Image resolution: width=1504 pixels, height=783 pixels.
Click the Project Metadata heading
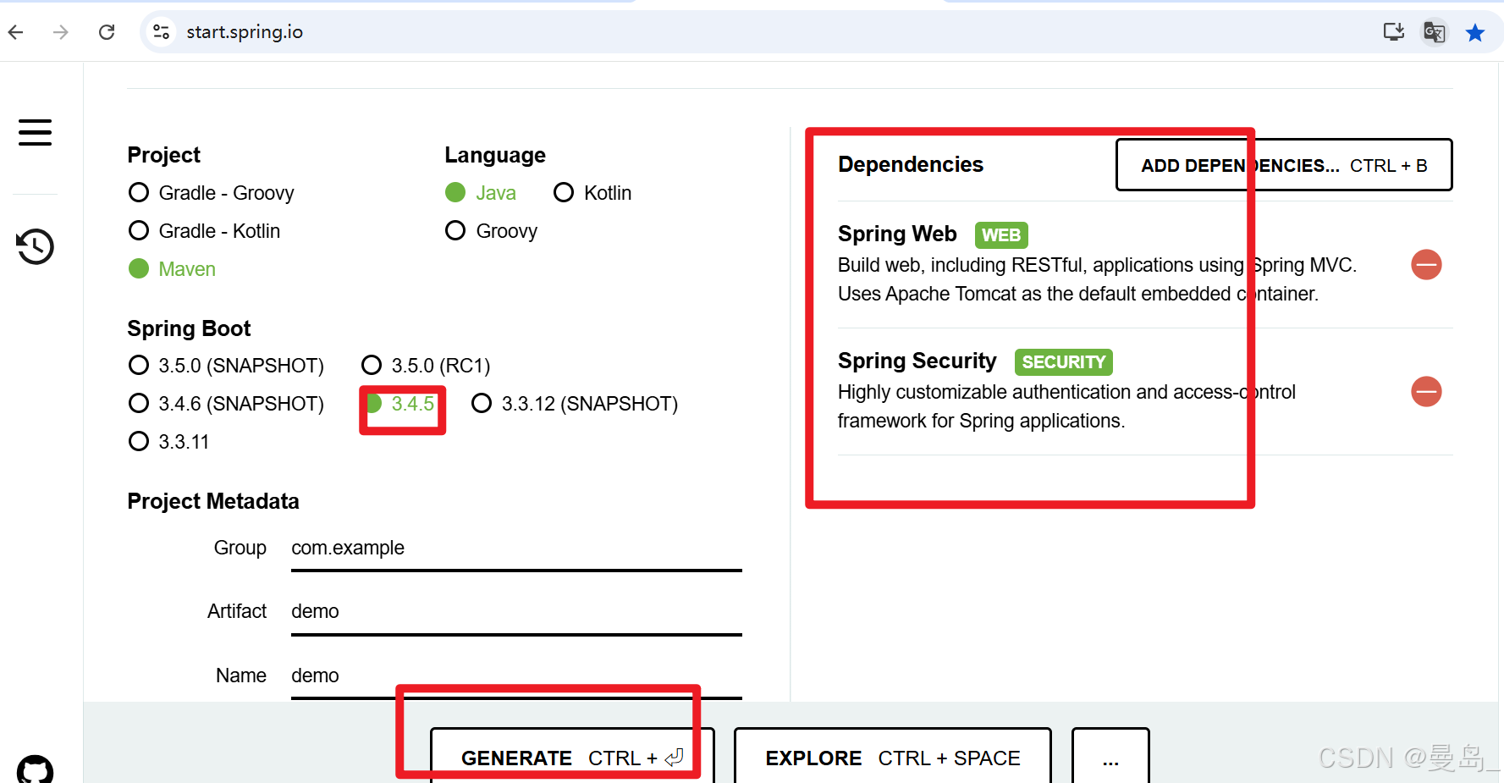coord(213,501)
